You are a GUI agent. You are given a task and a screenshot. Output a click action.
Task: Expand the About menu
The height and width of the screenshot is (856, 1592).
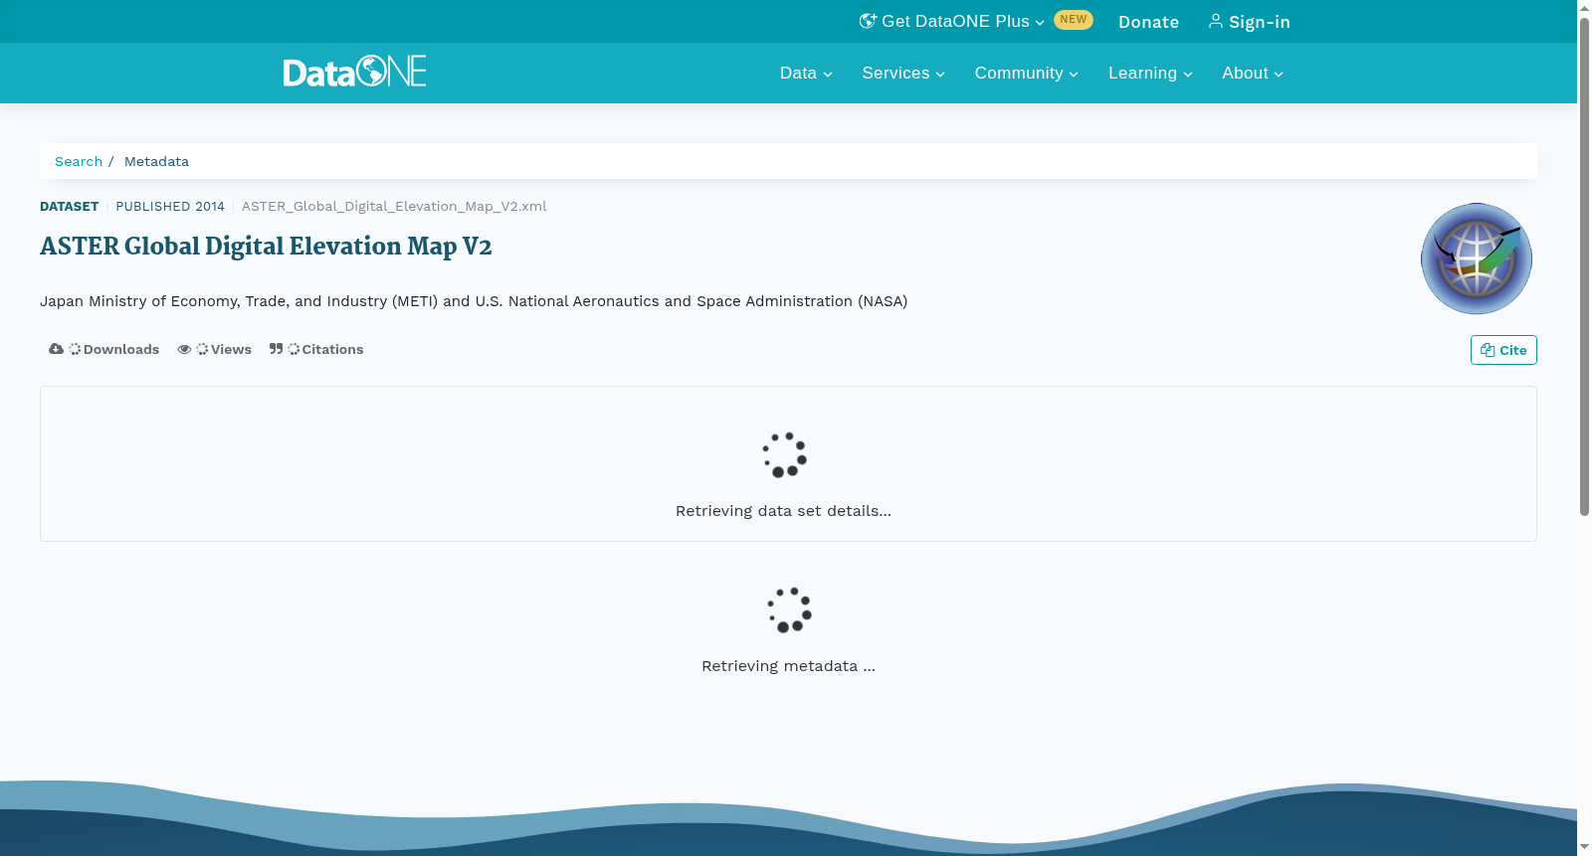pos(1253,73)
